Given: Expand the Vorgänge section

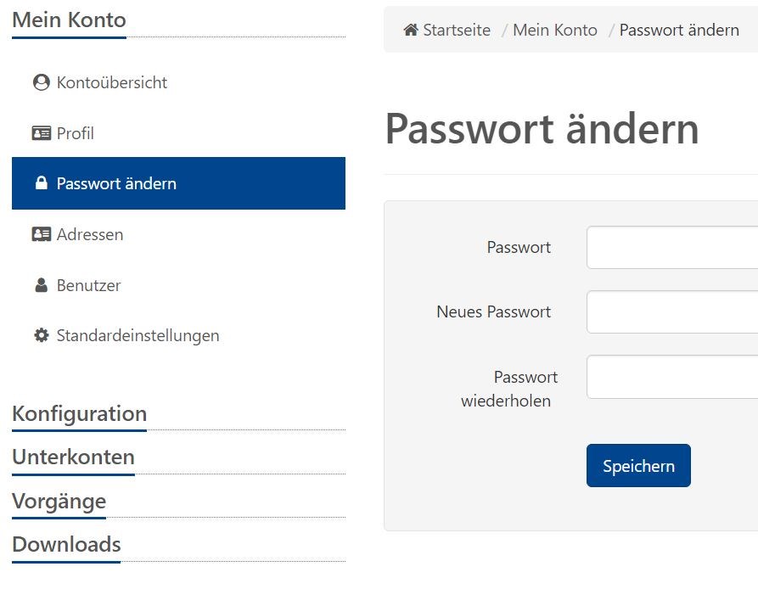Looking at the screenshot, I should pyautogui.click(x=59, y=501).
